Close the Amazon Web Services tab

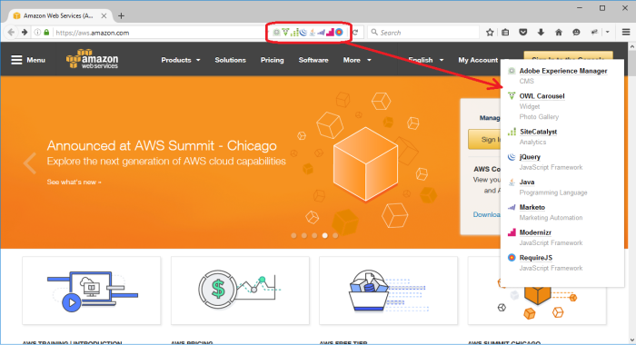coord(104,15)
